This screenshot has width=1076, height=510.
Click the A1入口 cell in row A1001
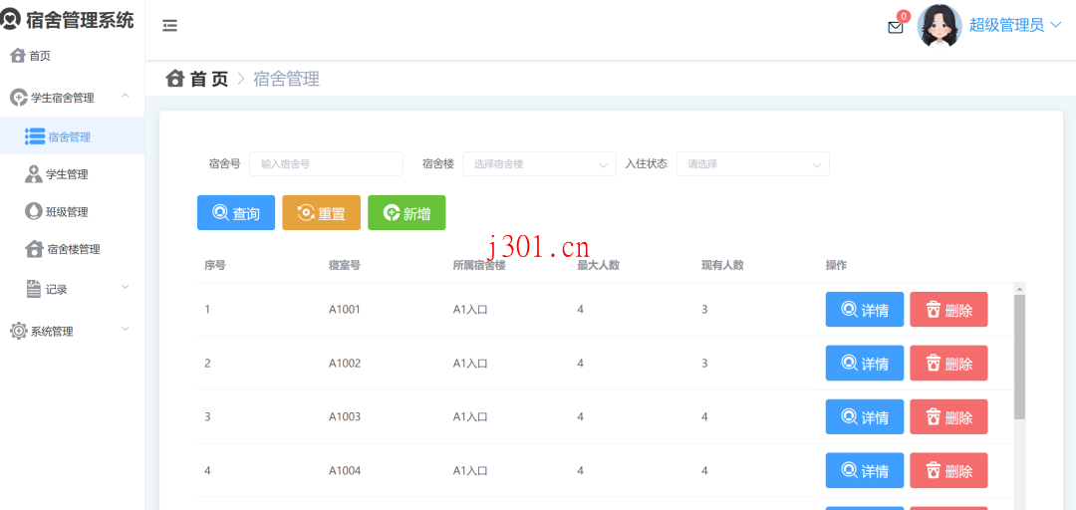(470, 310)
